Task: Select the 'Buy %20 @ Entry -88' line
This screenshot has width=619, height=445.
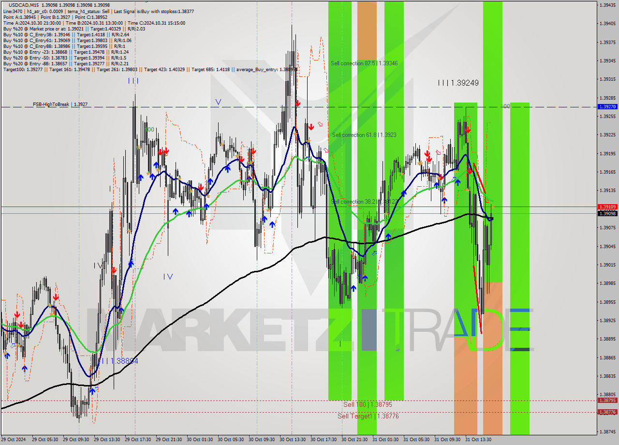Action: tap(66, 63)
